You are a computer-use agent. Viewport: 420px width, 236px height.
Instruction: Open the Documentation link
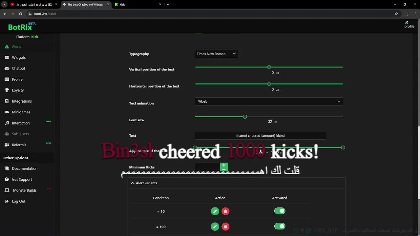(x=25, y=168)
